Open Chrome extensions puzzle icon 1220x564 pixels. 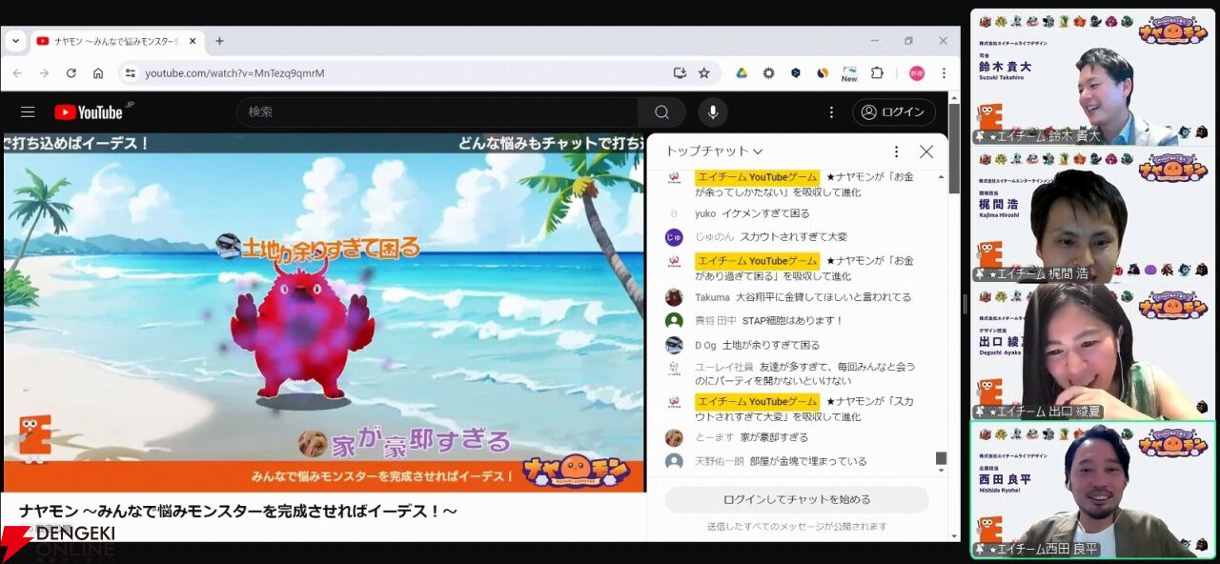(x=877, y=72)
